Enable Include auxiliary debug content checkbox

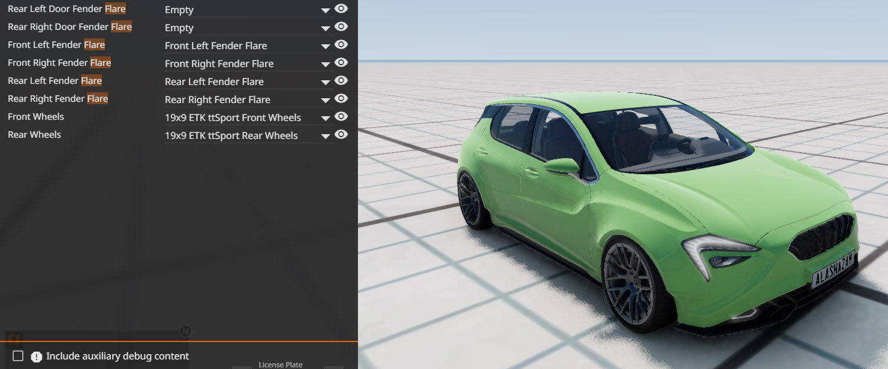[18, 356]
